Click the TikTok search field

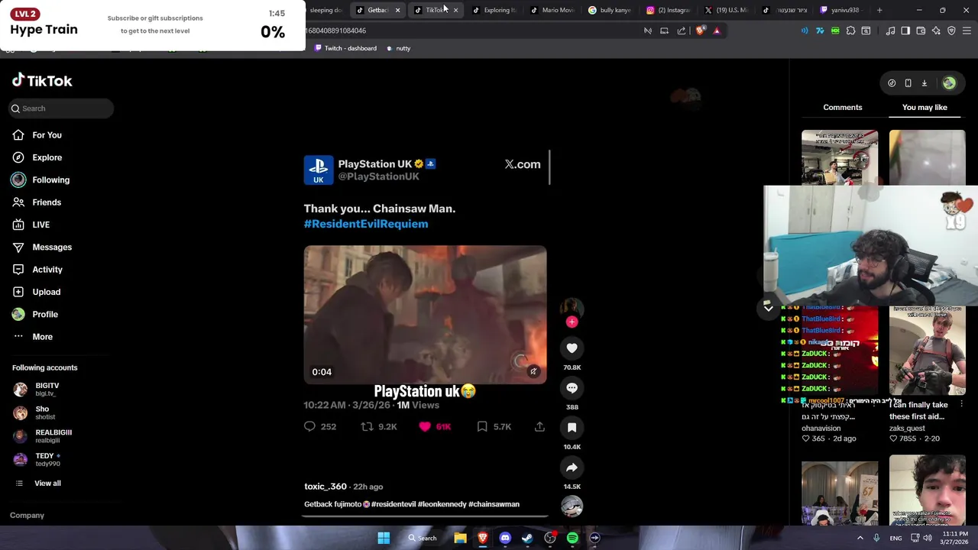61,108
